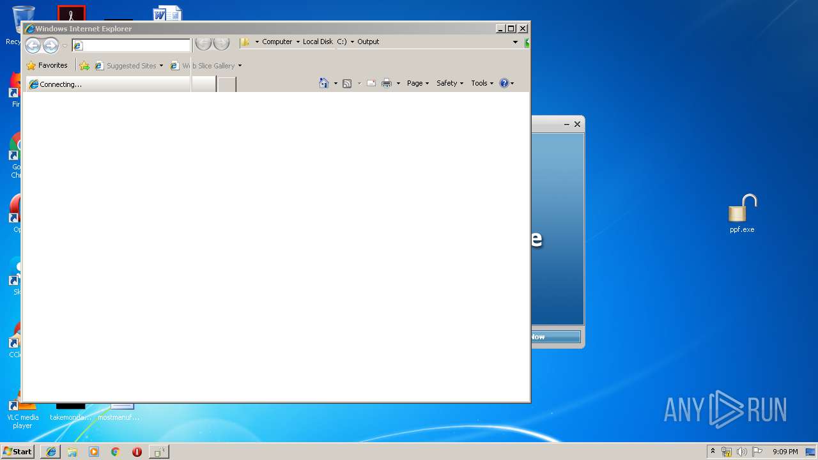The width and height of the screenshot is (818, 460).
Task: Click the Local Disk (C:) breadcrumb
Action: pyautogui.click(x=325, y=42)
